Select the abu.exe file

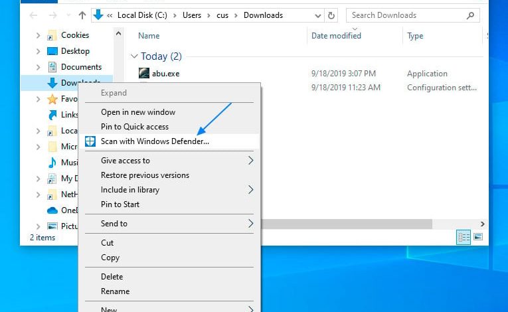165,74
